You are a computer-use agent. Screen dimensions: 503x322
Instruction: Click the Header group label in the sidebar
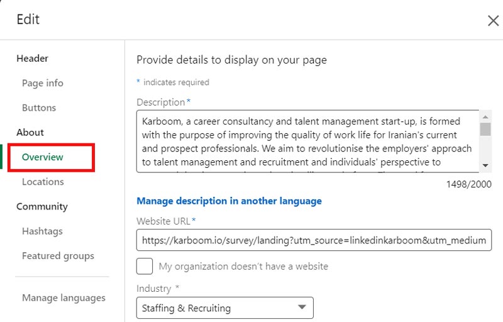click(32, 58)
